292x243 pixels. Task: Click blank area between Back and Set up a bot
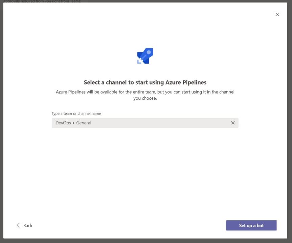coord(129,225)
